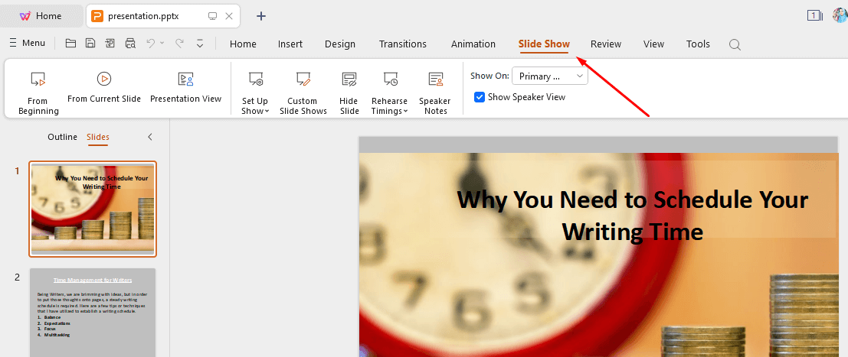
Task: Switch to the Home ribbon tab
Action: 243,44
